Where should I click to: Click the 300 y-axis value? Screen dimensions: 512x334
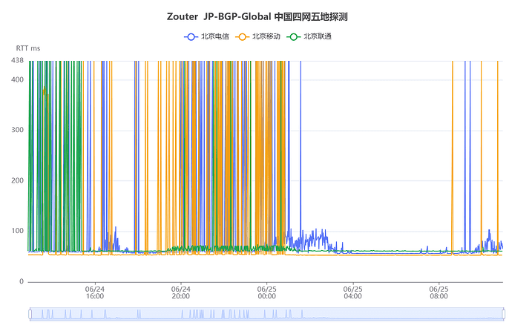(17, 130)
